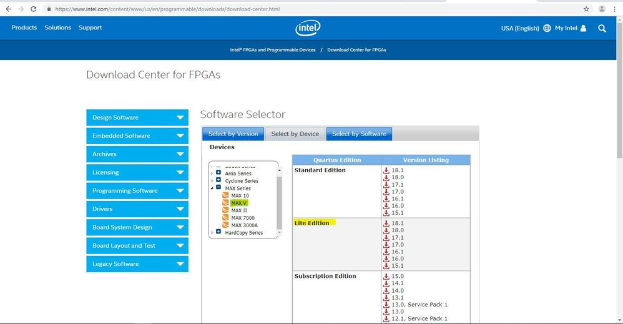Open the search magnifier icon
The height and width of the screenshot is (324, 623).
[602, 28]
